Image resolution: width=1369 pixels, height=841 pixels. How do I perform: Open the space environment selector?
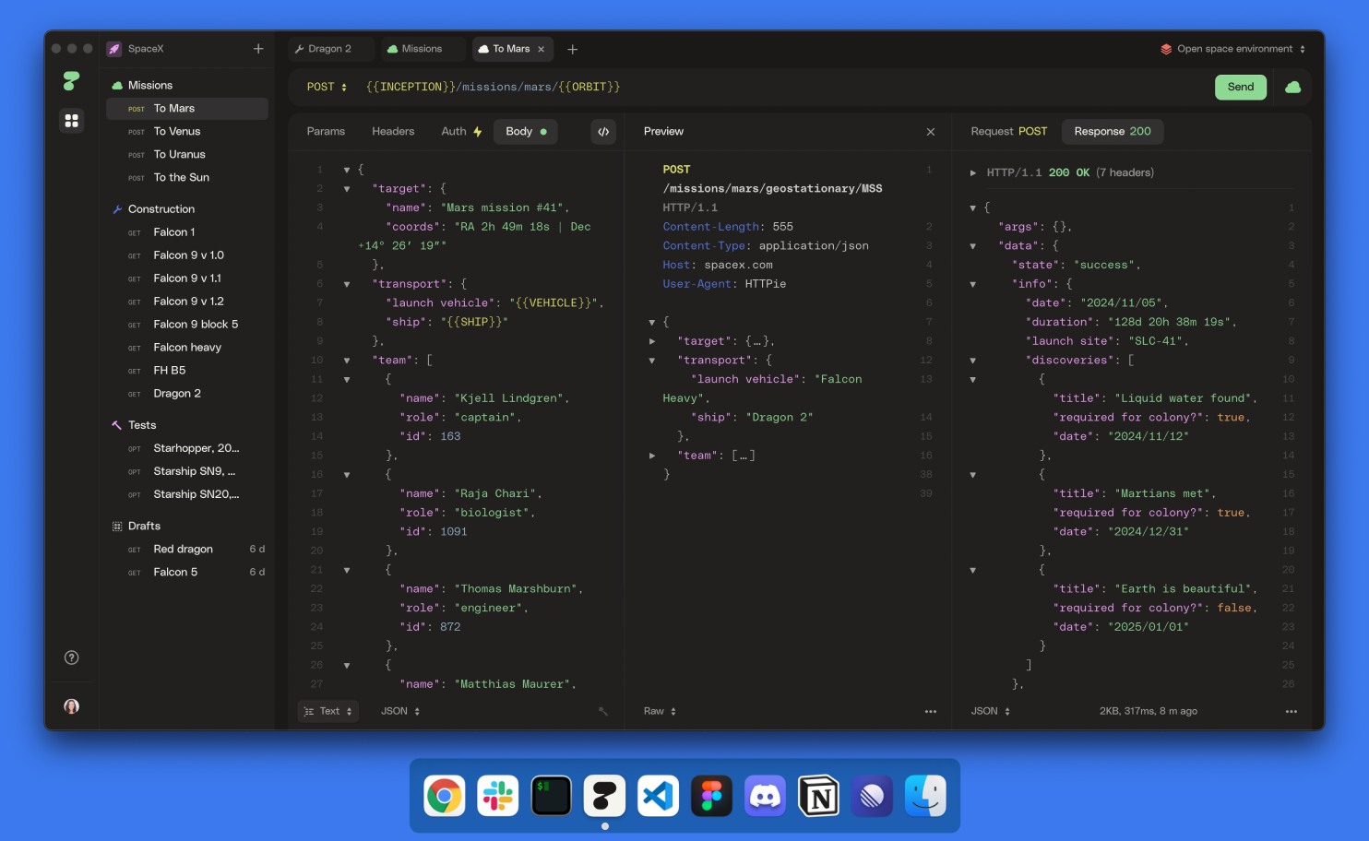coord(1233,49)
